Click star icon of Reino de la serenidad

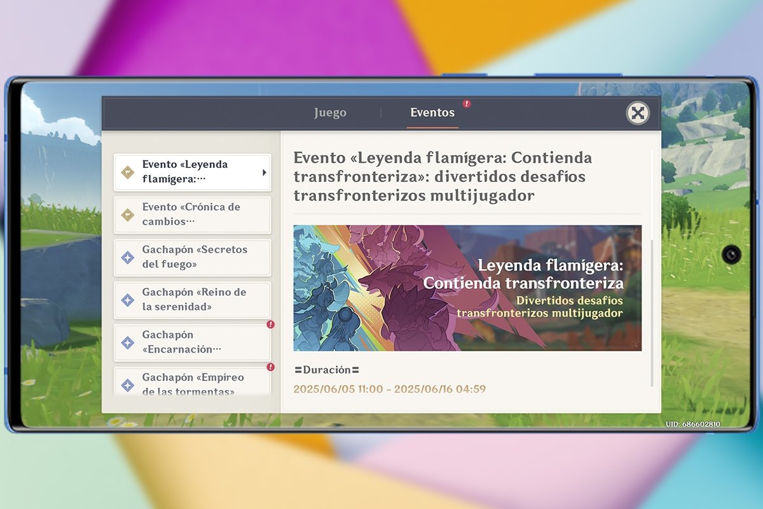tap(128, 300)
